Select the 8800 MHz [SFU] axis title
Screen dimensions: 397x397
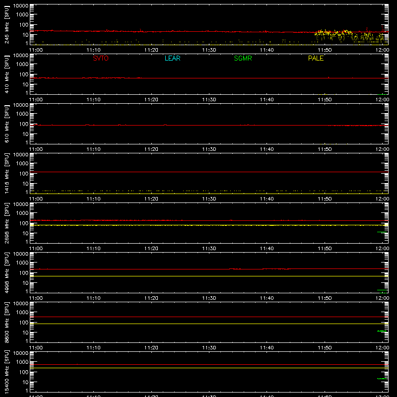click(x=6, y=322)
